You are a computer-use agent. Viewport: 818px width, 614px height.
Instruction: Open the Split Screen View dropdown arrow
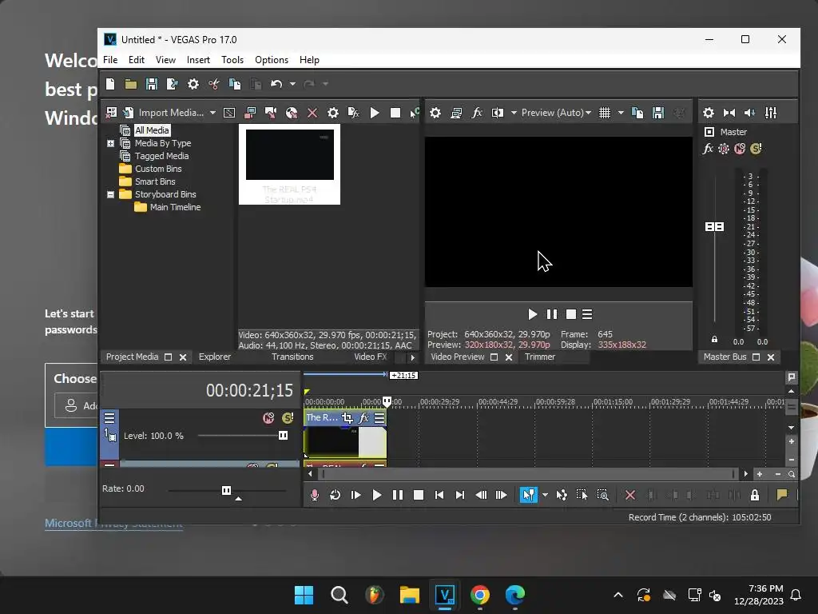point(514,113)
